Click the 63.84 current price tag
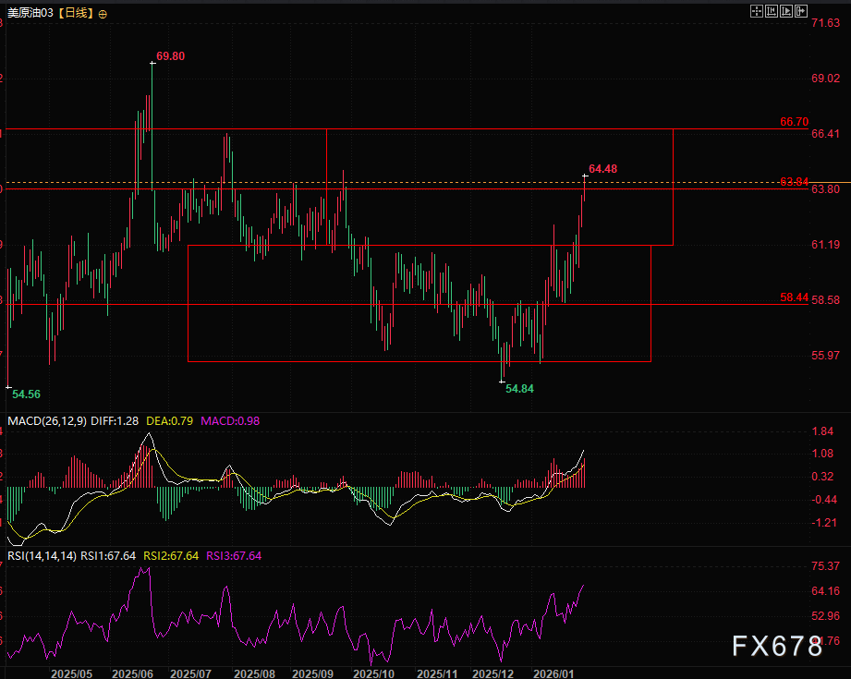The width and height of the screenshot is (851, 679). [794, 181]
